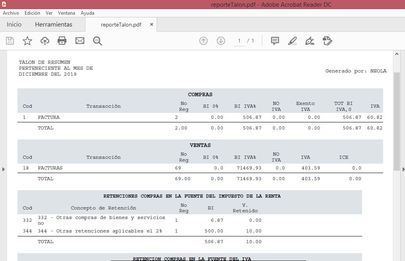Open the Archivo menu

[11, 13]
